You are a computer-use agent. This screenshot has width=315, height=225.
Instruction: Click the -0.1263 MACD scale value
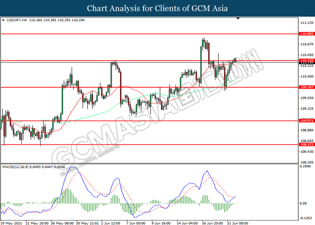point(306,218)
